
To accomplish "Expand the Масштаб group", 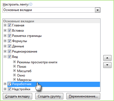I will click(14, 71).
